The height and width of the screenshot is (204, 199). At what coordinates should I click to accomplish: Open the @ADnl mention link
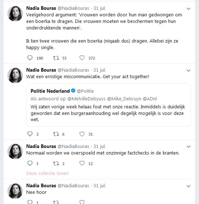click(150, 99)
